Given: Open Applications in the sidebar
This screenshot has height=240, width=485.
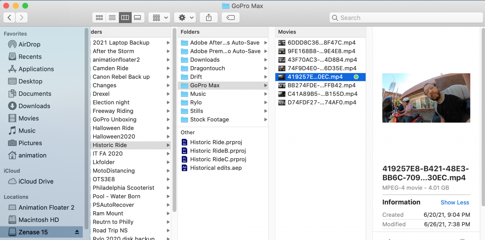Looking at the screenshot, I should click(x=36, y=69).
